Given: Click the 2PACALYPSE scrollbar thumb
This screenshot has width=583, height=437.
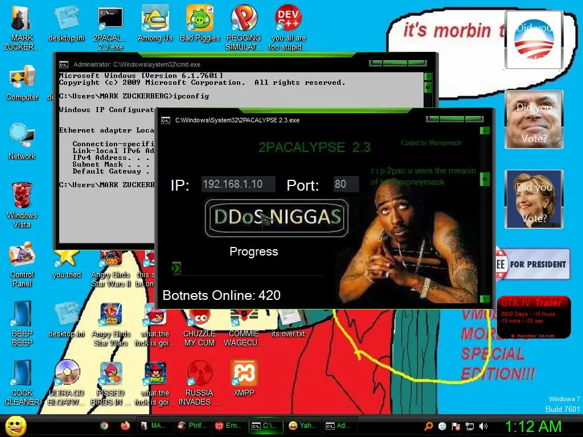Looking at the screenshot, I should coord(485,179).
